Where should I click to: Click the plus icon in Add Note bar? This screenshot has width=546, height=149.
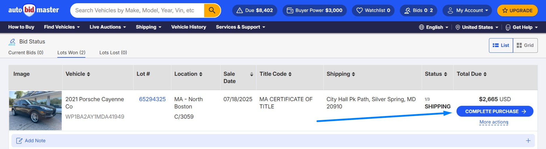click(528, 141)
